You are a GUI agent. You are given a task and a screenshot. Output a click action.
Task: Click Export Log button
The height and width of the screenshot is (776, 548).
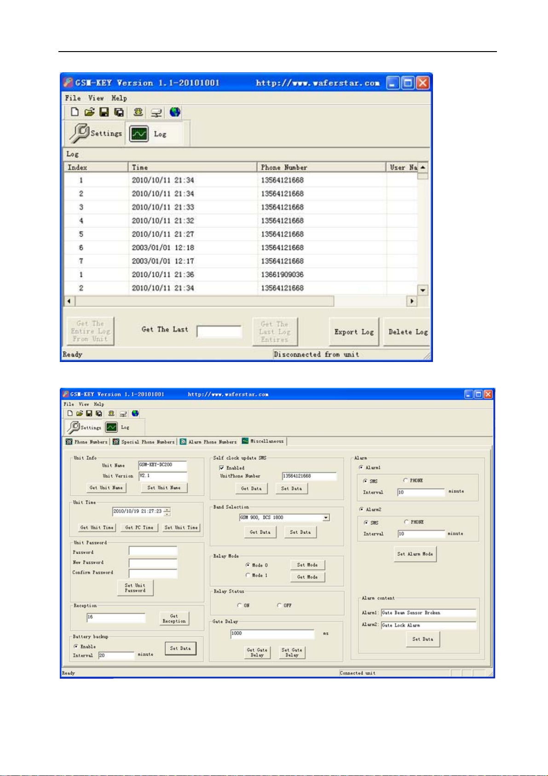[x=354, y=332]
